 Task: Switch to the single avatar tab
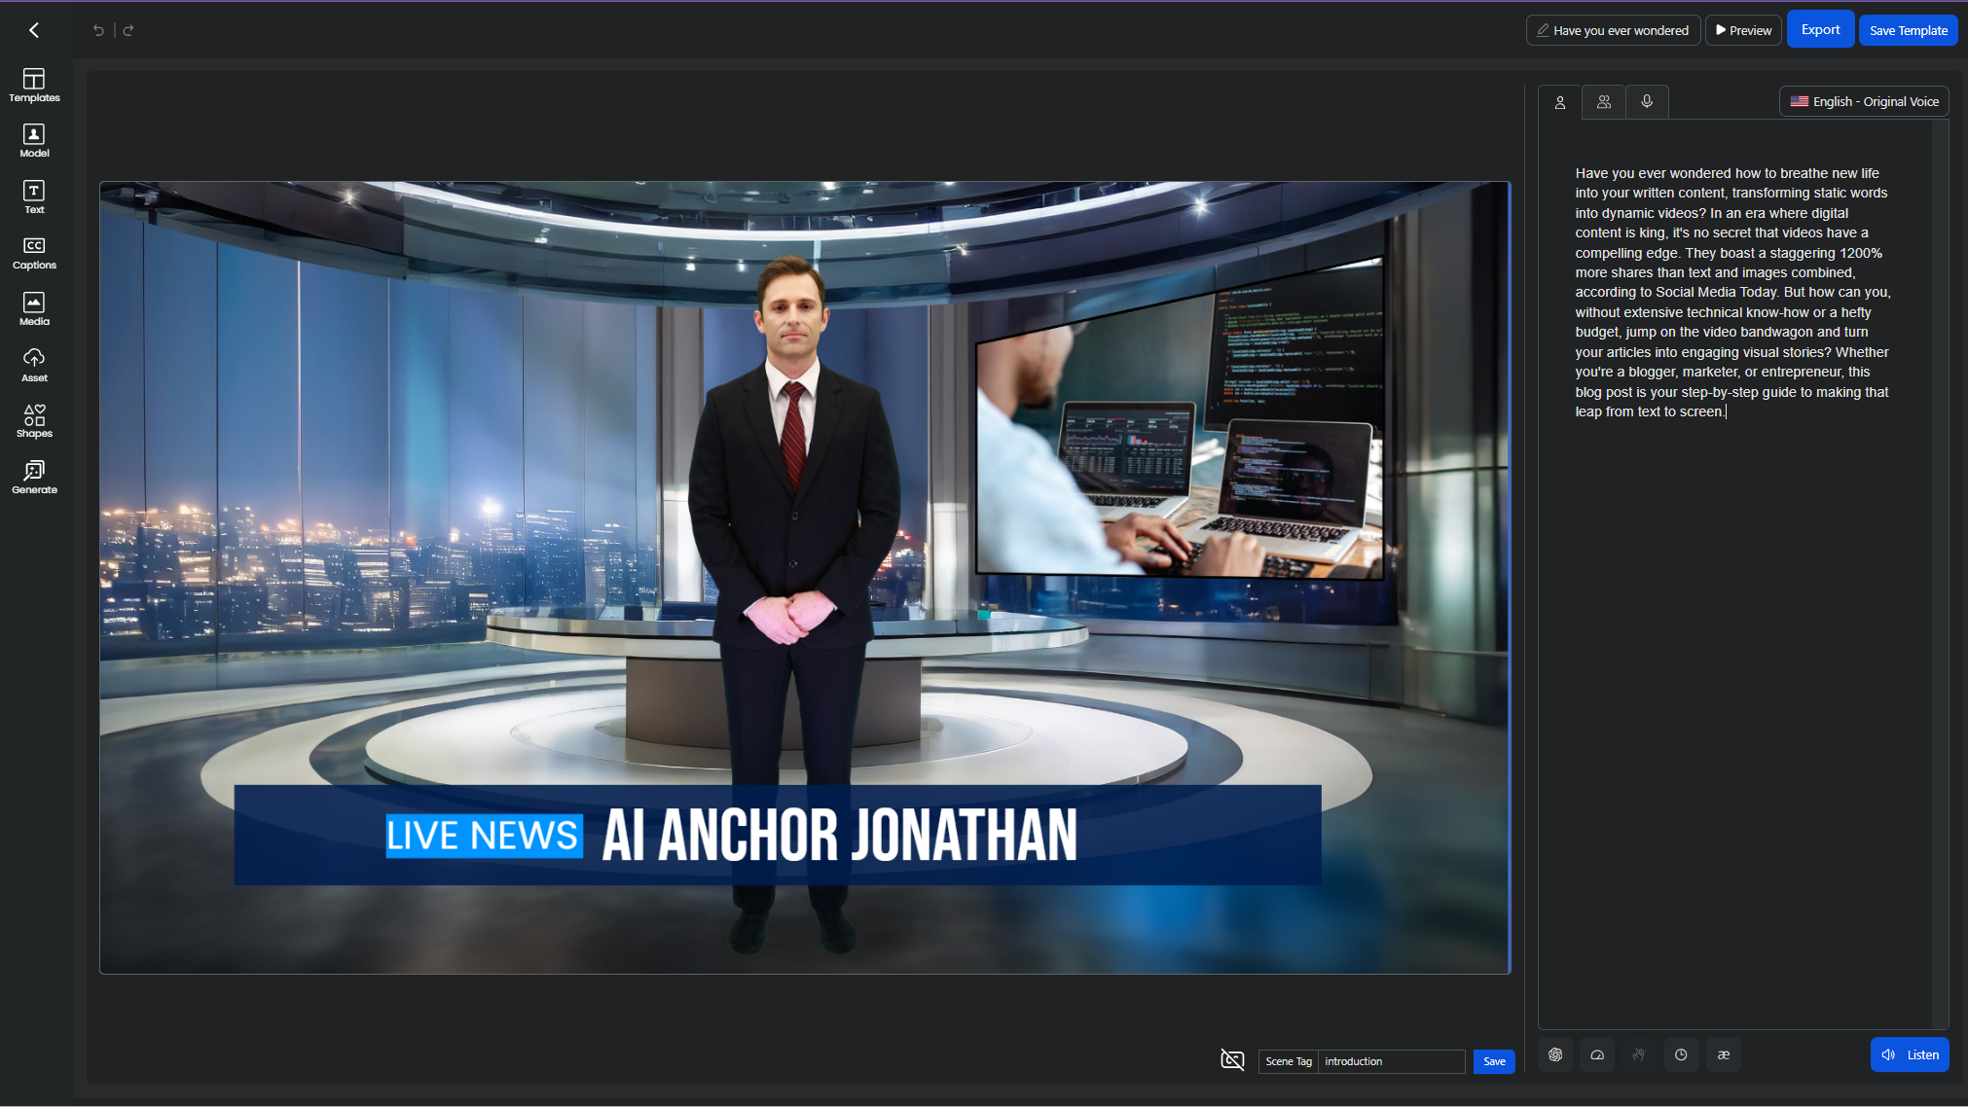(1559, 102)
